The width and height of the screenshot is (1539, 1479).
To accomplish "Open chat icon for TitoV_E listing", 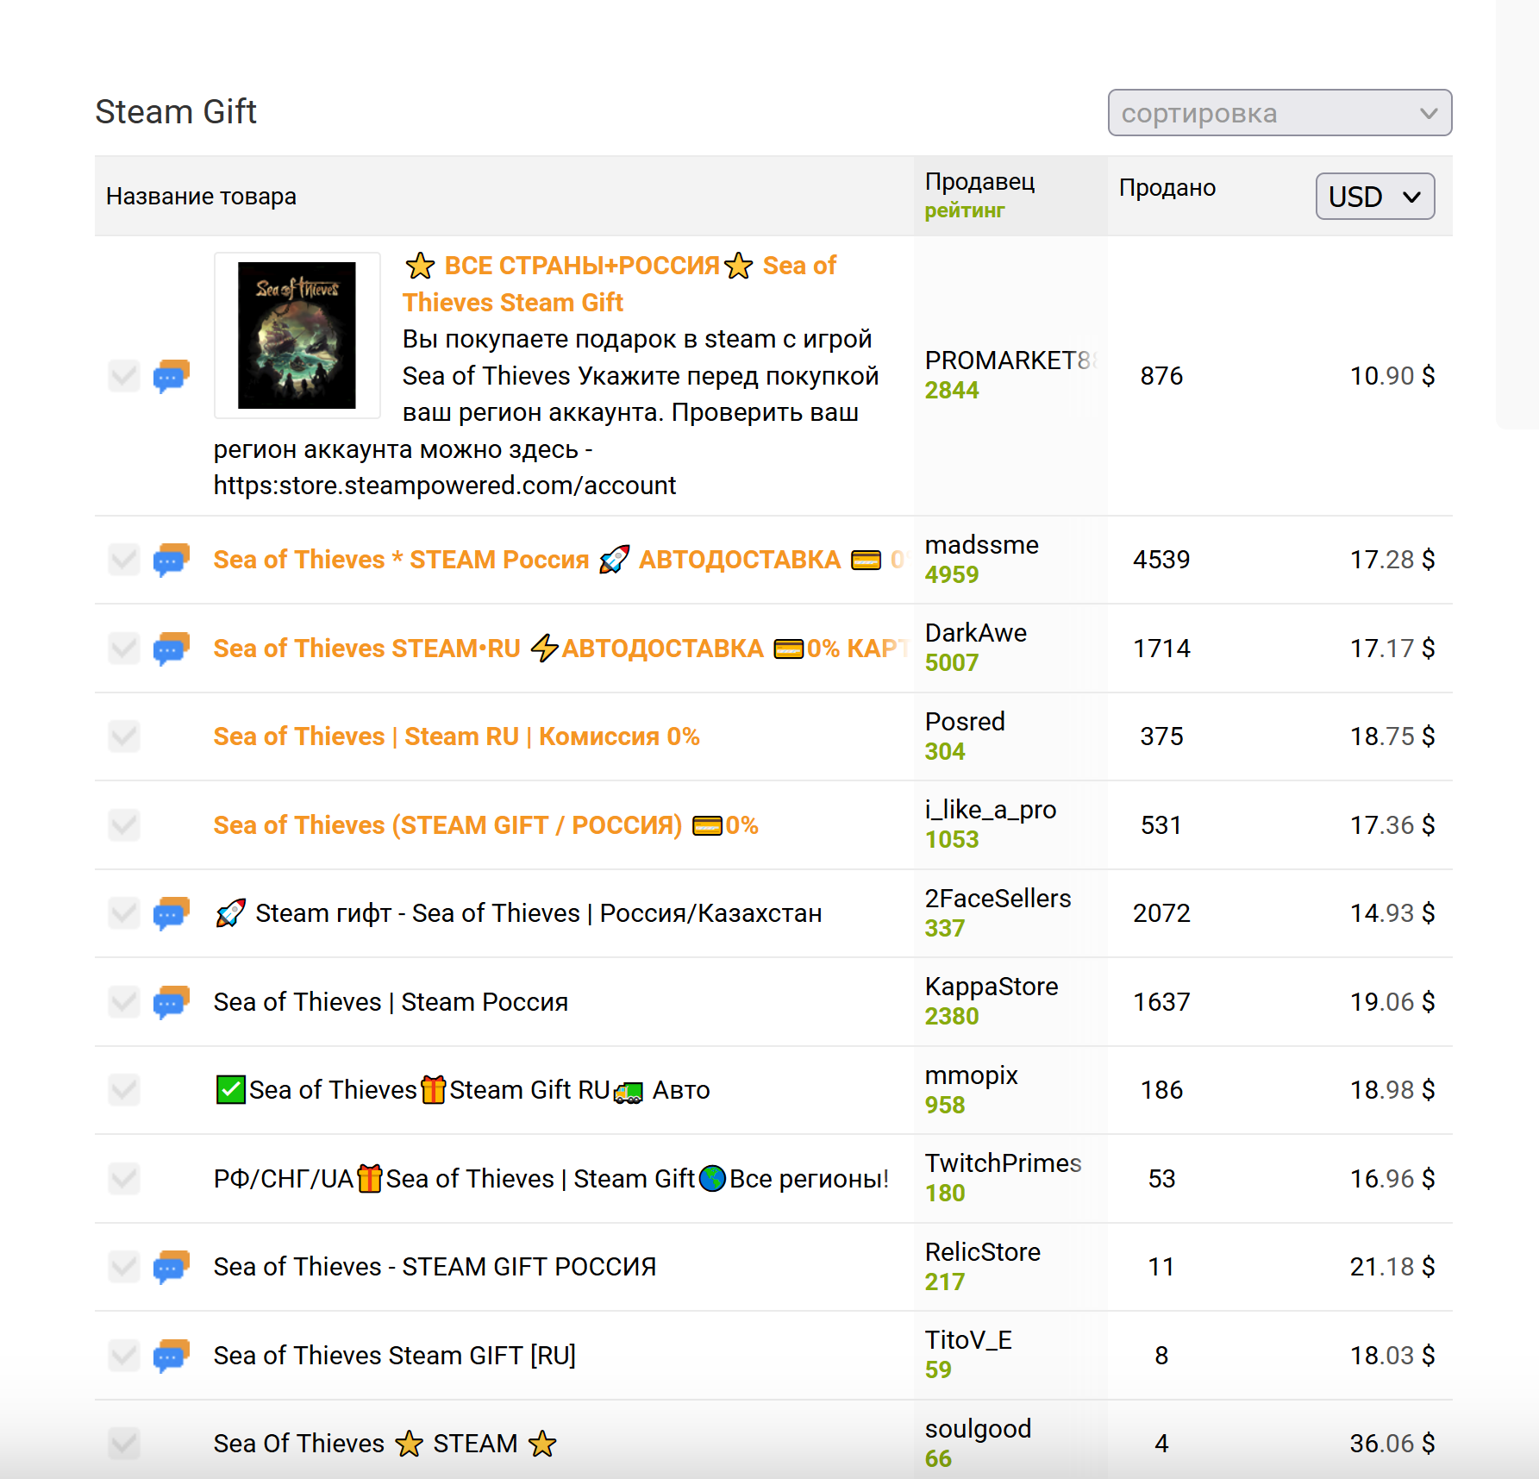I will 171,1356.
